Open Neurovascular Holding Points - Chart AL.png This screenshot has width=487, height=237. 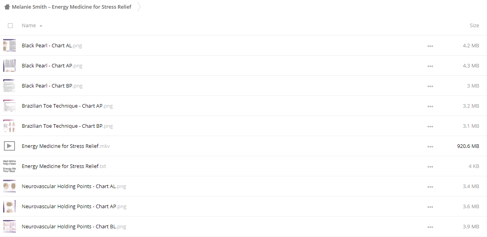(x=74, y=187)
